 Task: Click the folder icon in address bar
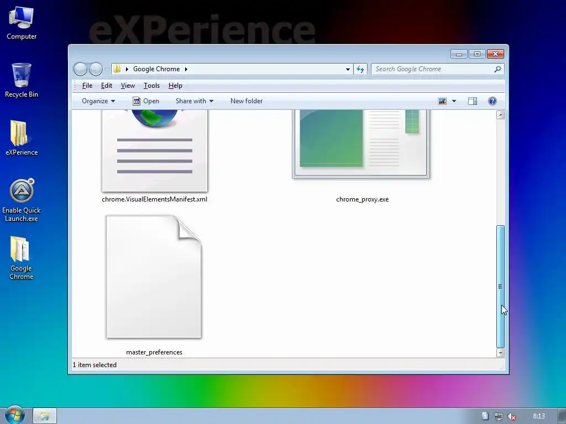(x=117, y=69)
